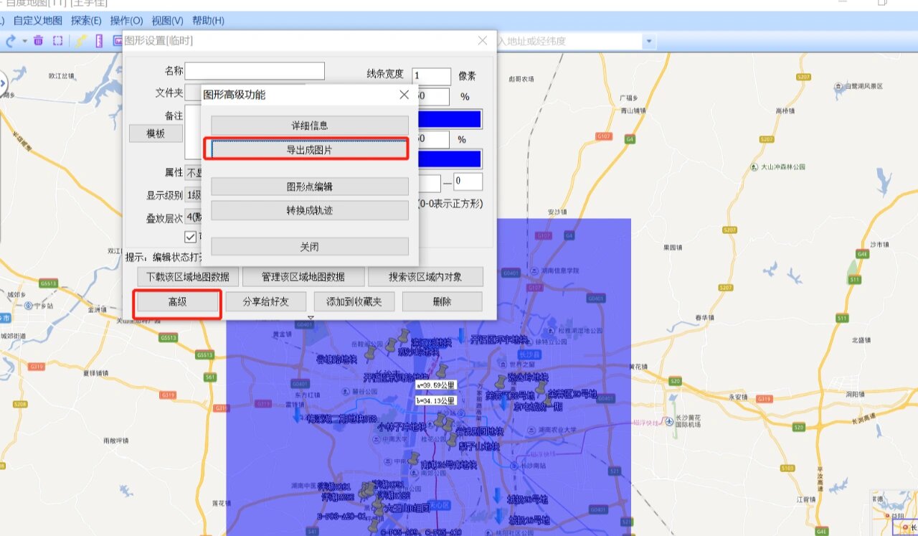Click the yellow lightning toolbar icon
This screenshot has height=536, width=918.
[81, 41]
